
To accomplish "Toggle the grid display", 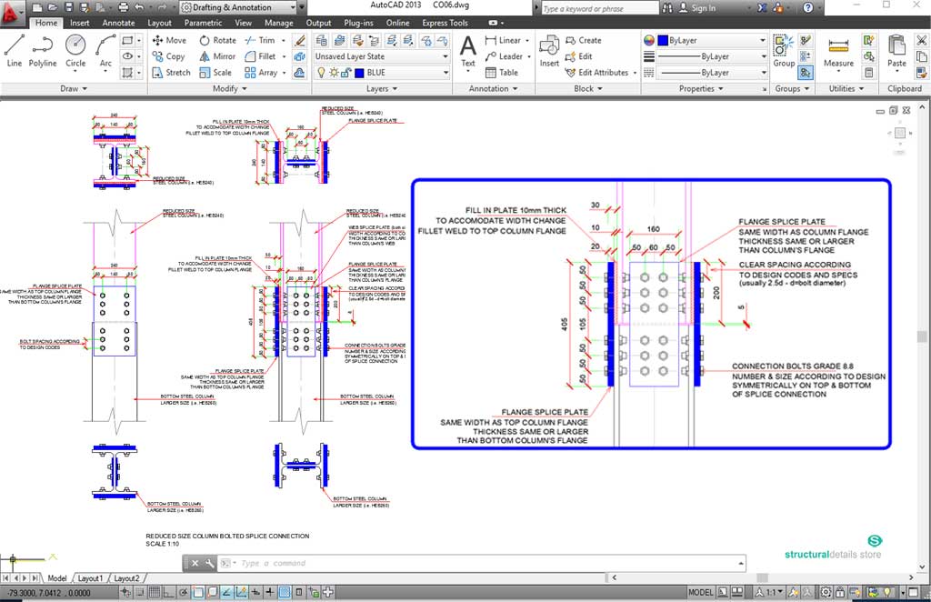I will [153, 591].
